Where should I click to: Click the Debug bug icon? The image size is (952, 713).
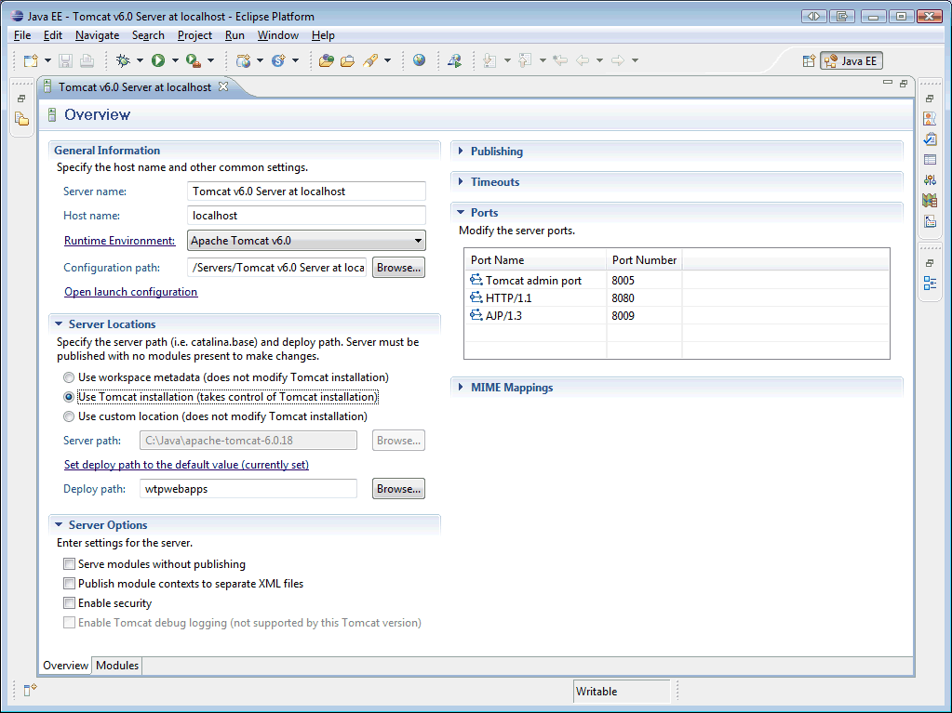click(123, 60)
